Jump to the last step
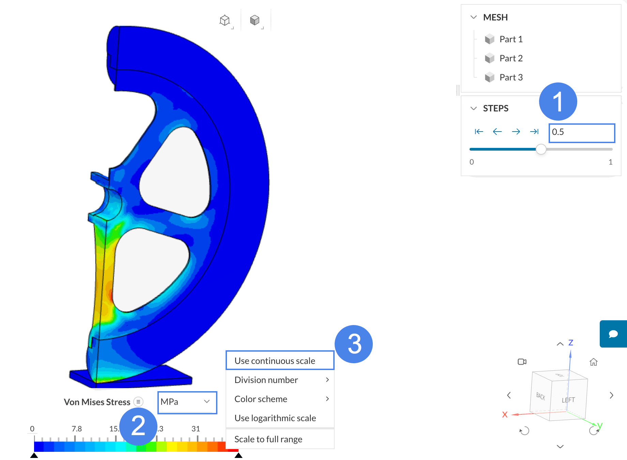 534,132
